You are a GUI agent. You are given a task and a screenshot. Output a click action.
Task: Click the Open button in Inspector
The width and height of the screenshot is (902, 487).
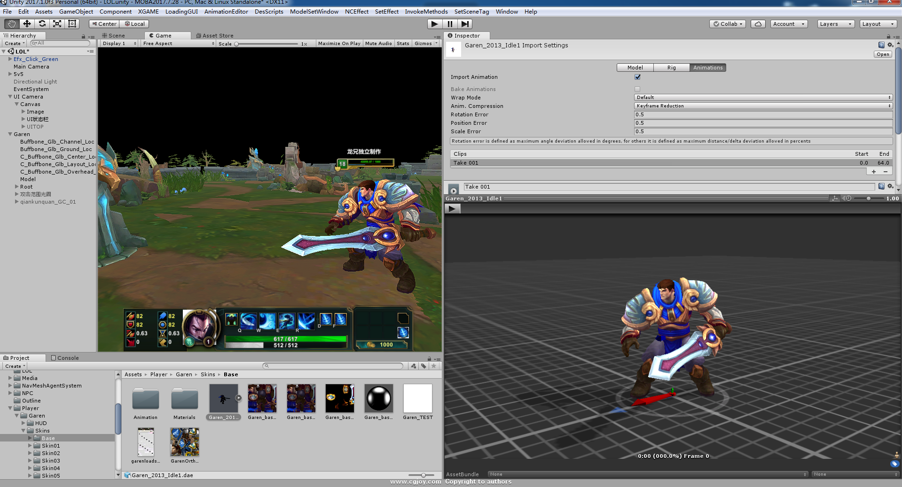click(x=883, y=54)
